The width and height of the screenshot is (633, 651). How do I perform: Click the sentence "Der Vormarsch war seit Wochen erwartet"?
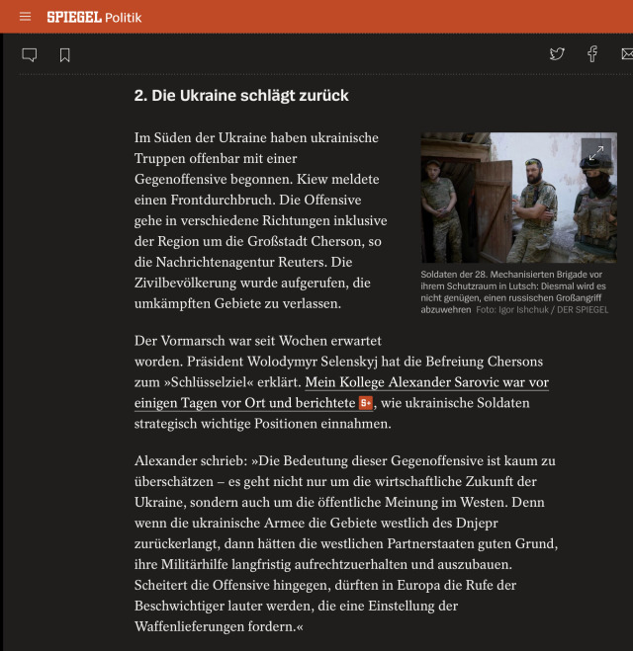coord(258,341)
